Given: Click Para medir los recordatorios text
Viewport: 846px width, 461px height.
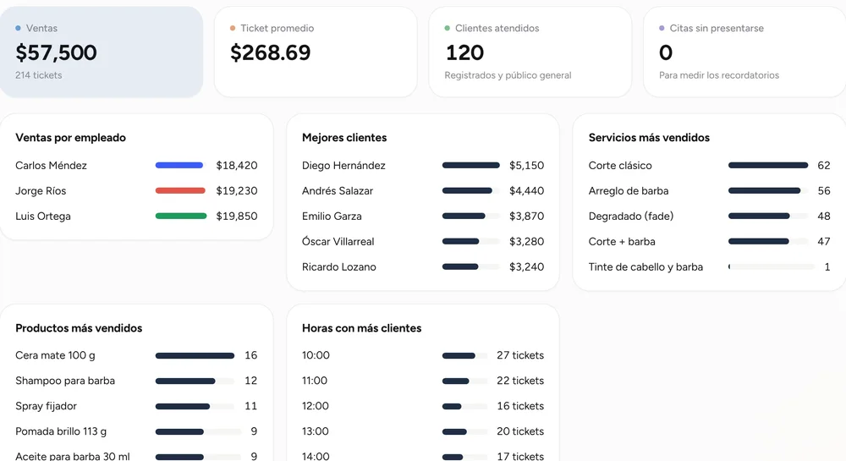Looking at the screenshot, I should click(719, 75).
